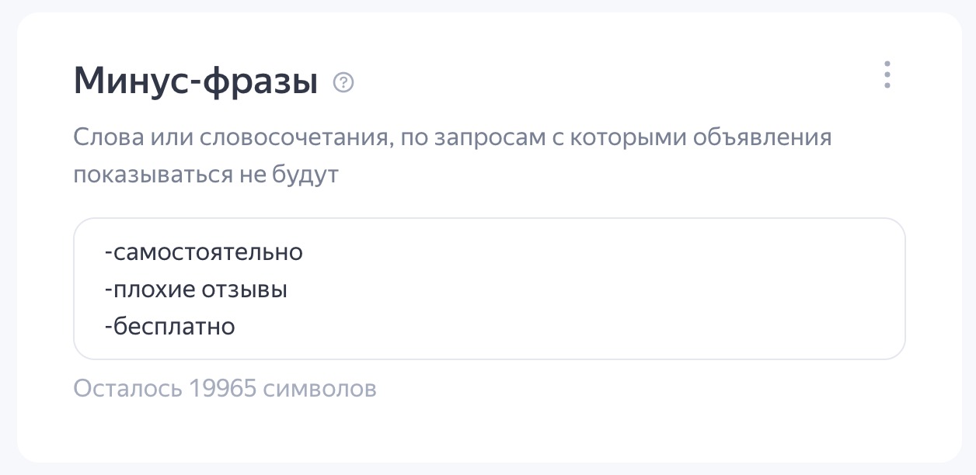The width and height of the screenshot is (976, 475).
Task: Click the circled help symbol beside the heading
Action: [345, 82]
